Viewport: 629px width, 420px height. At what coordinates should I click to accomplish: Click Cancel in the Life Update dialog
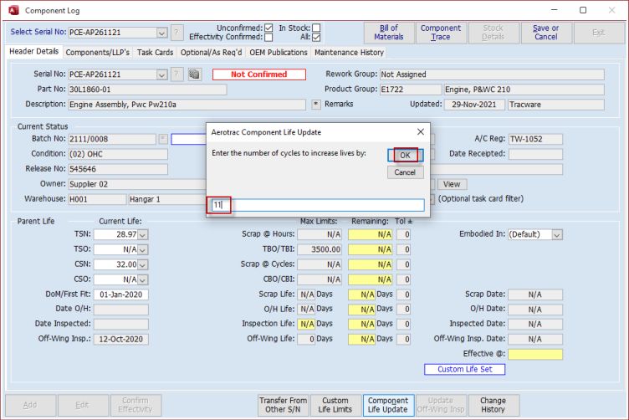[405, 172]
